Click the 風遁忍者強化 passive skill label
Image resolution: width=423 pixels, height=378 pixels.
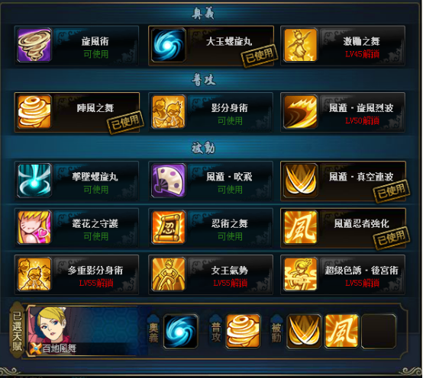click(x=361, y=223)
